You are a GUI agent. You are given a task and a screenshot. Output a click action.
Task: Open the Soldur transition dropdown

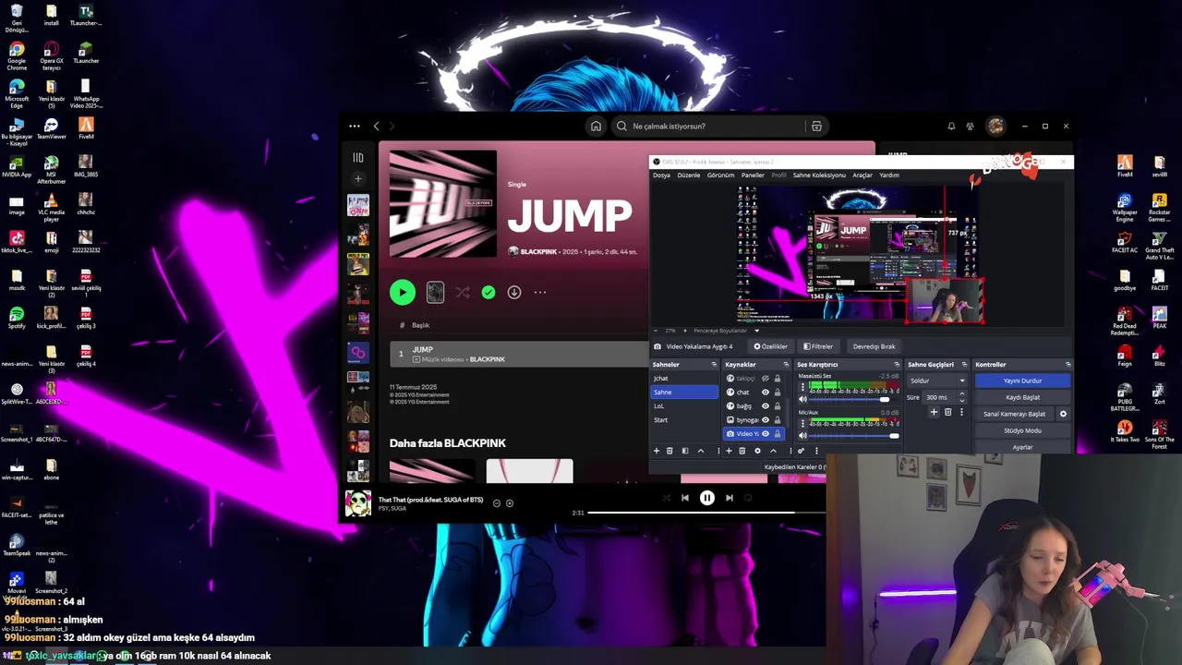tap(937, 381)
